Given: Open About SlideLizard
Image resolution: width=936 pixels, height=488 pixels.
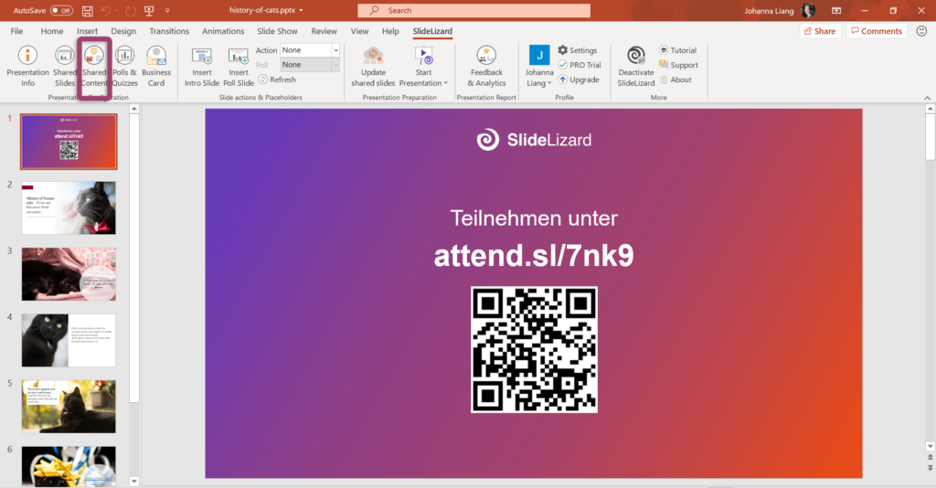Looking at the screenshot, I should 675,80.
